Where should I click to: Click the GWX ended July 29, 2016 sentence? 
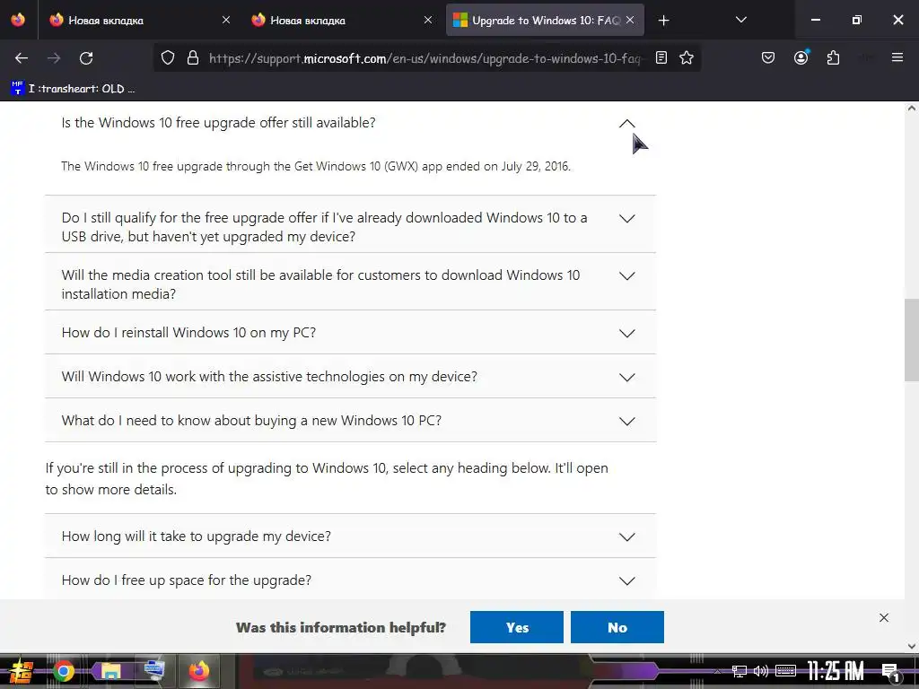tap(315, 166)
